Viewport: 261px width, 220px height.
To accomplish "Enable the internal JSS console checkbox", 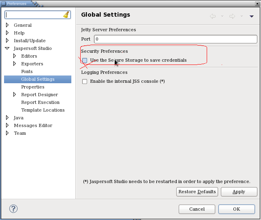I will coord(85,82).
